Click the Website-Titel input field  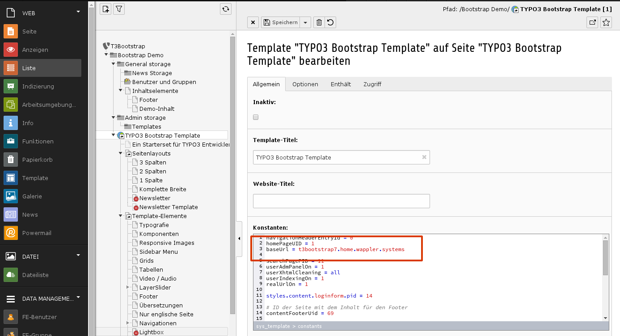(x=341, y=201)
